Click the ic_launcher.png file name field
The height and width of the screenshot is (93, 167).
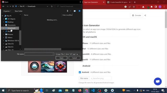coord(100,78)
